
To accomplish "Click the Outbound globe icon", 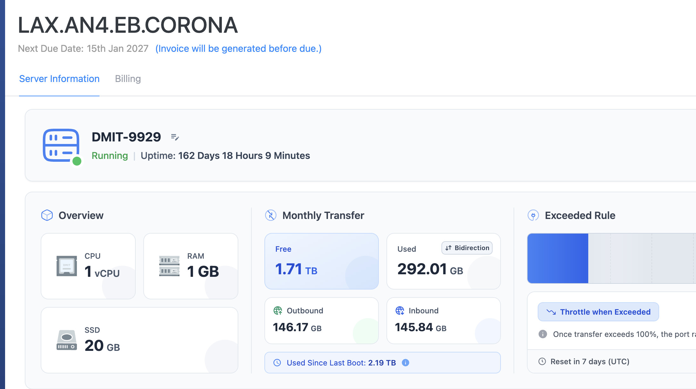I will (278, 311).
